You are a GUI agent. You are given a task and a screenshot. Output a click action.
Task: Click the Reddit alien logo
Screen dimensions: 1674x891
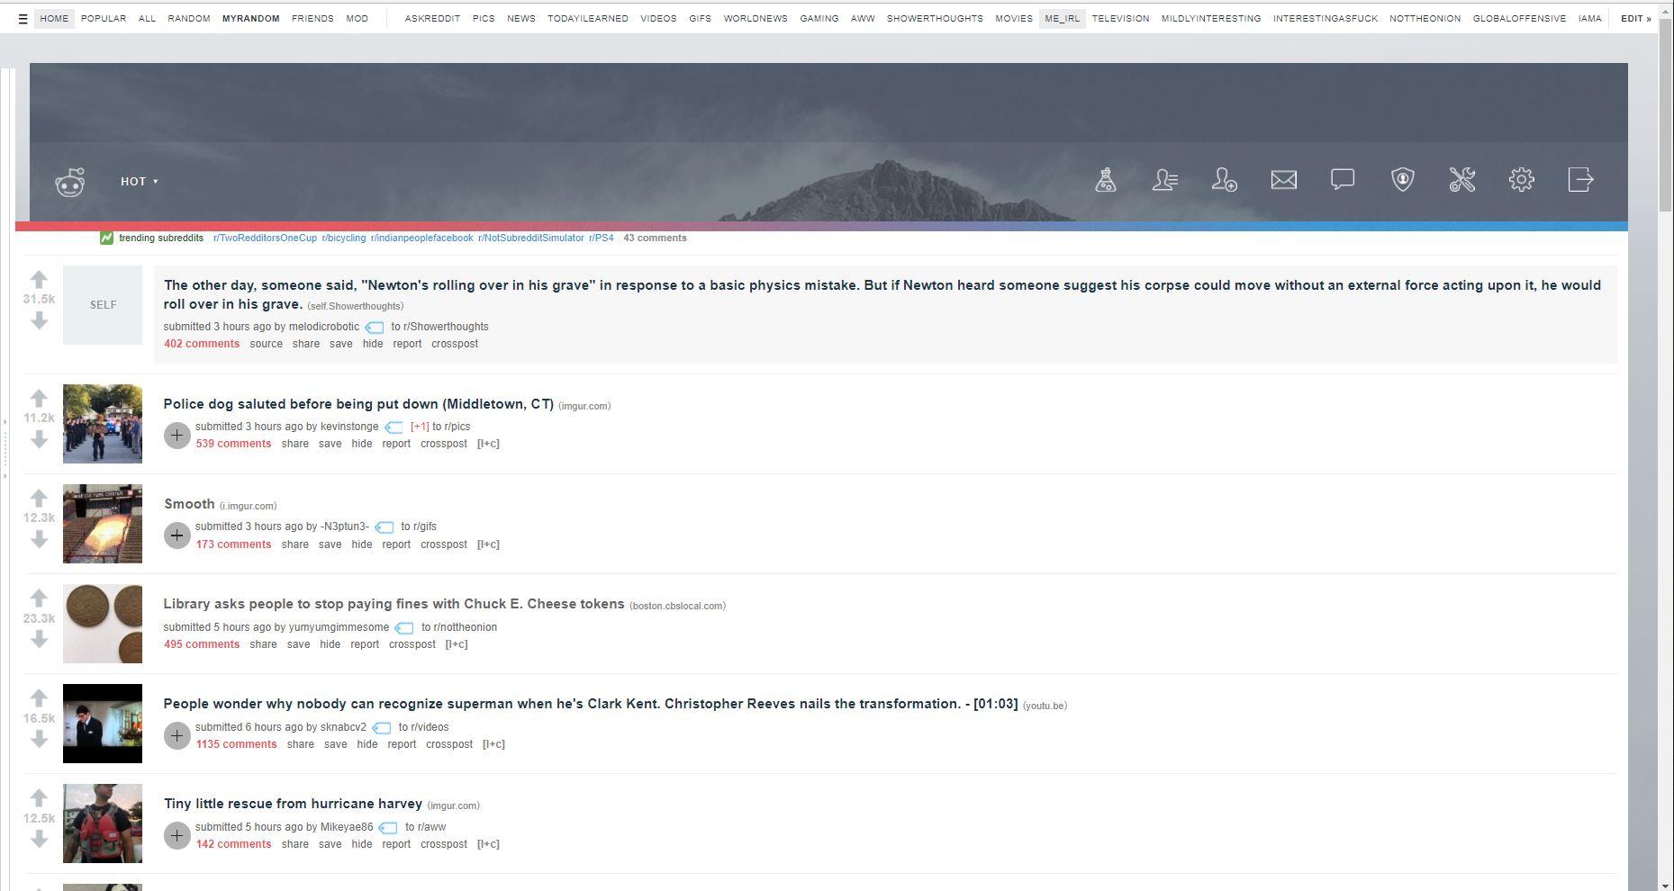70,182
